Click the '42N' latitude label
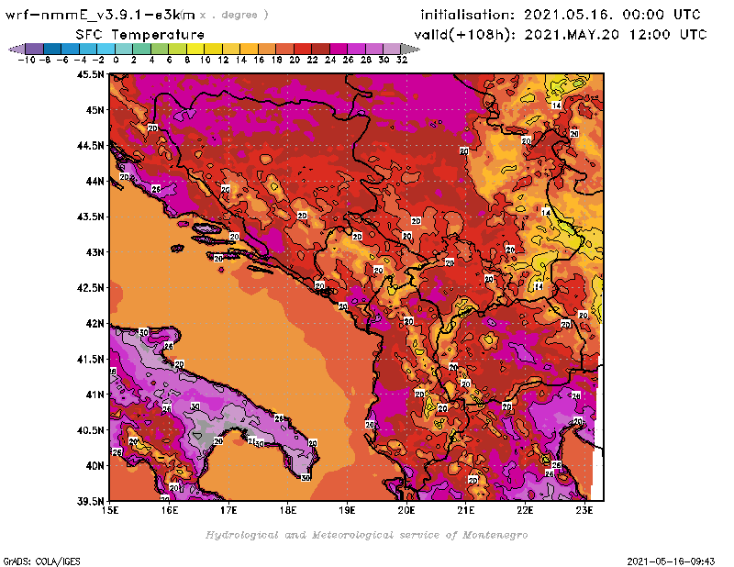The image size is (734, 567). pyautogui.click(x=95, y=324)
